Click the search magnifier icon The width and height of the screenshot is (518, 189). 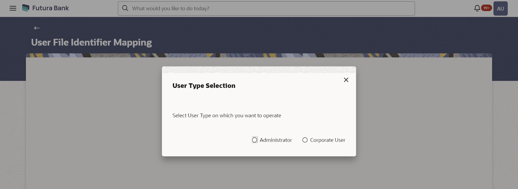coord(125,8)
